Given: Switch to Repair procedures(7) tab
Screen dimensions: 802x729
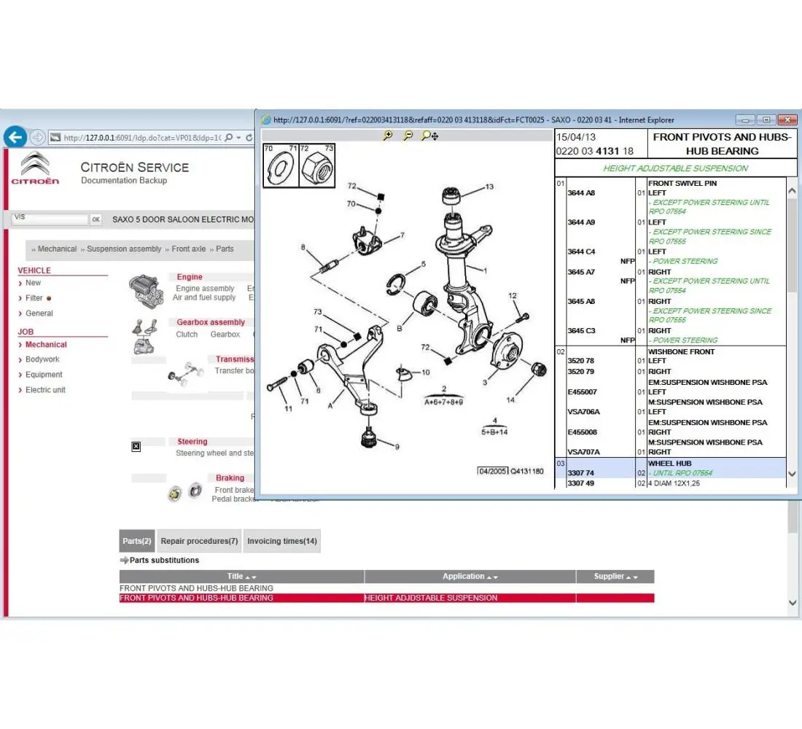Looking at the screenshot, I should [x=200, y=541].
